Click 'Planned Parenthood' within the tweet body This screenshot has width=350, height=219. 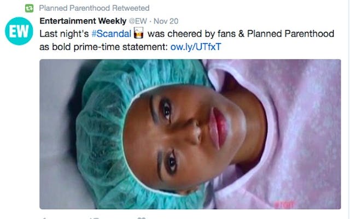pyautogui.click(x=290, y=34)
